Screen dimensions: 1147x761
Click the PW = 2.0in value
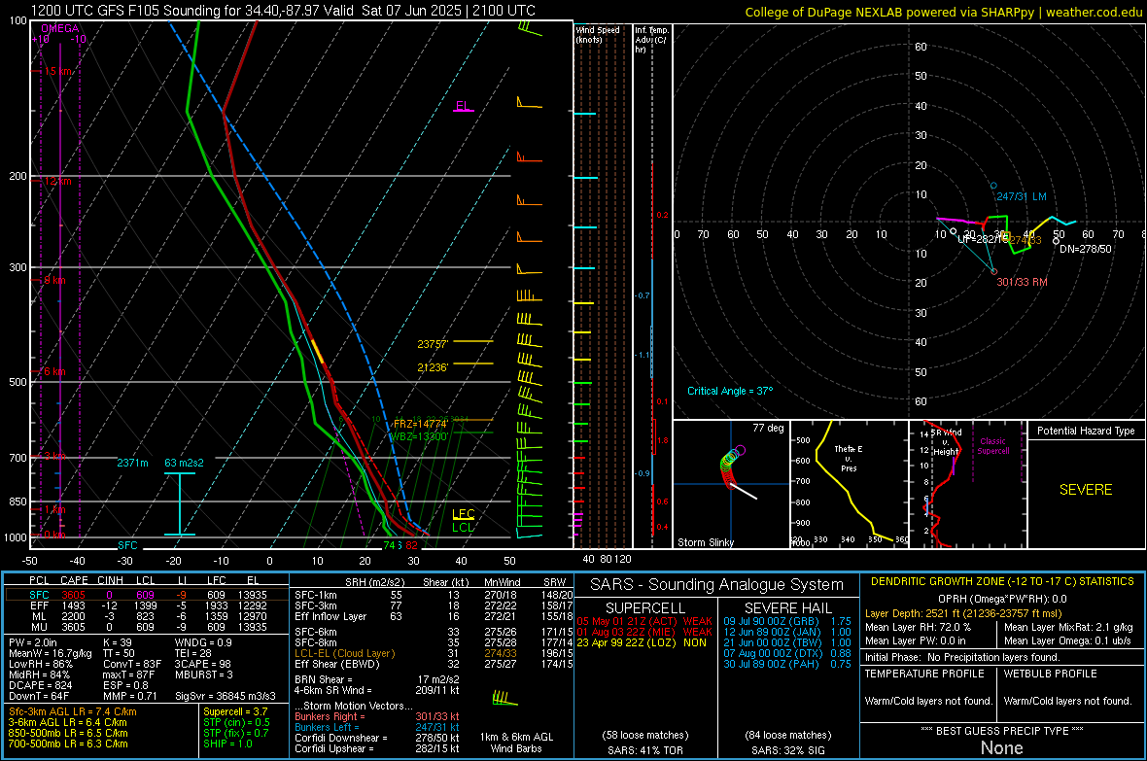[33, 642]
